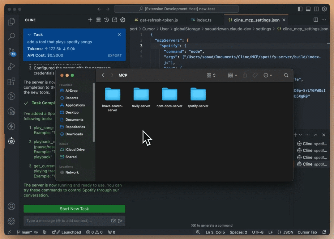Pop Cline out into editor tab

[115, 20]
